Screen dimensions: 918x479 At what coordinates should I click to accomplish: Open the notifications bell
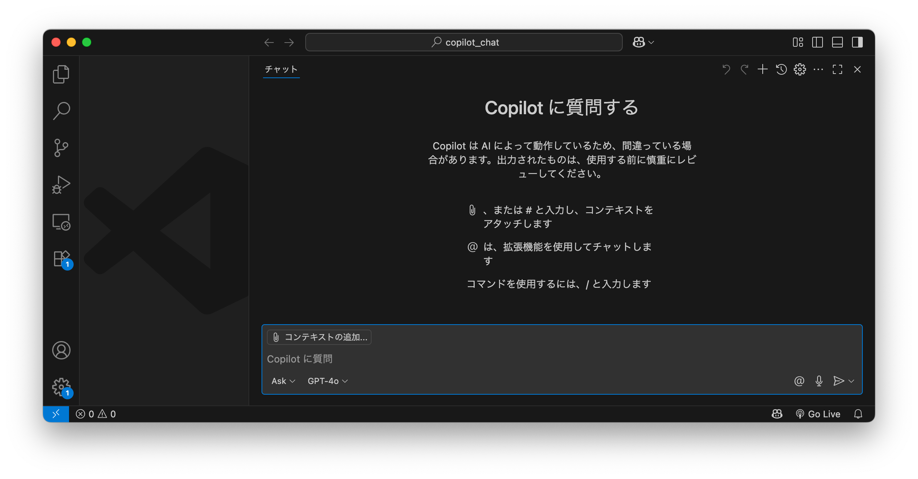point(858,414)
